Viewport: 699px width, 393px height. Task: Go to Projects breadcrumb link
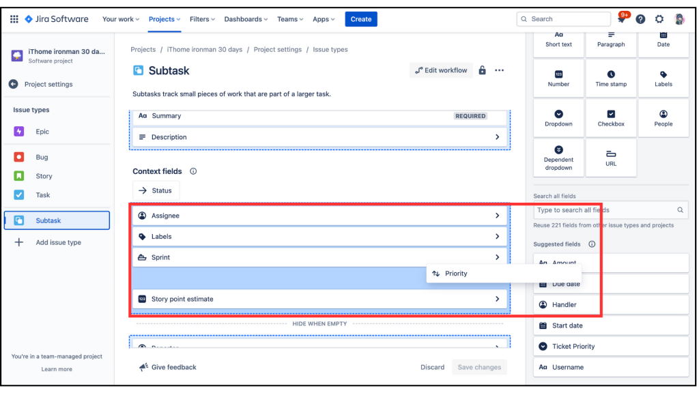[x=143, y=49]
